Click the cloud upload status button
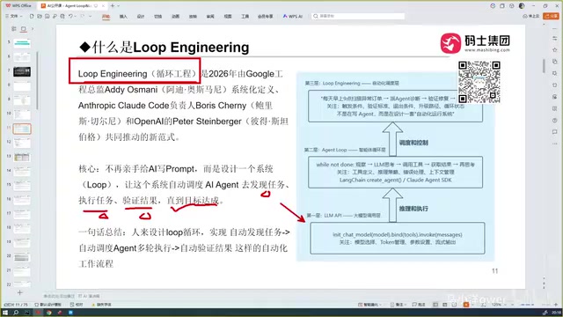The image size is (563, 317). point(531,16)
